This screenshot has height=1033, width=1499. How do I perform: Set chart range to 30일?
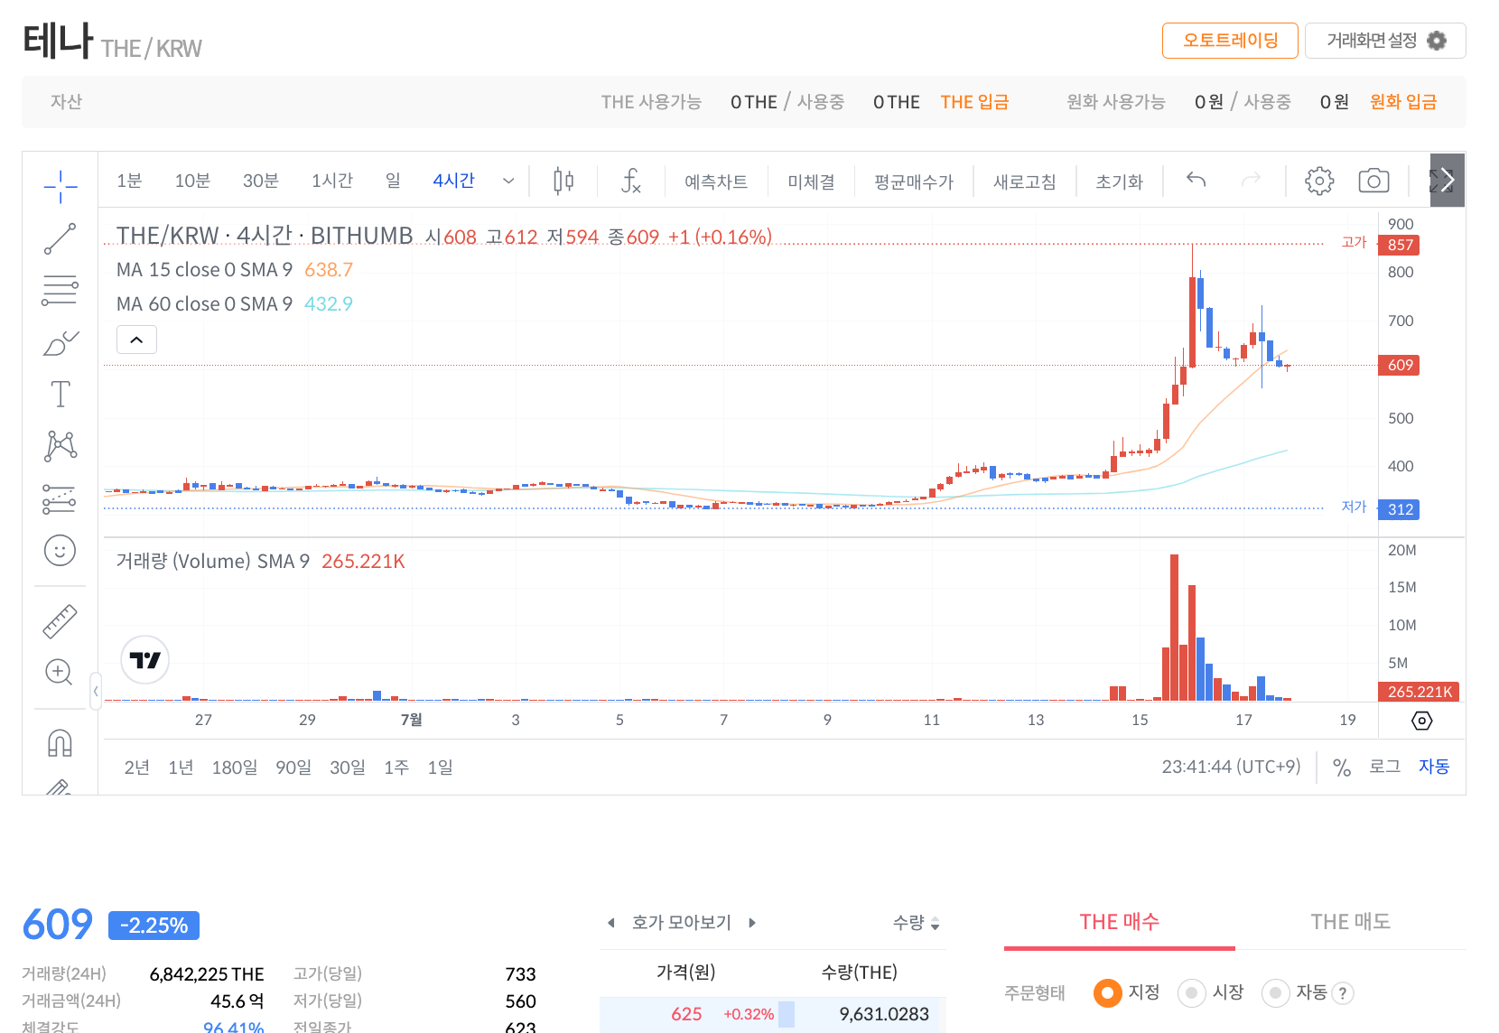pyautogui.click(x=348, y=768)
